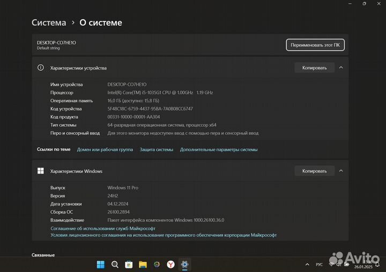Go back to Система in the breadcrumb
Viewport: 386px width, 272px height.
click(x=49, y=22)
